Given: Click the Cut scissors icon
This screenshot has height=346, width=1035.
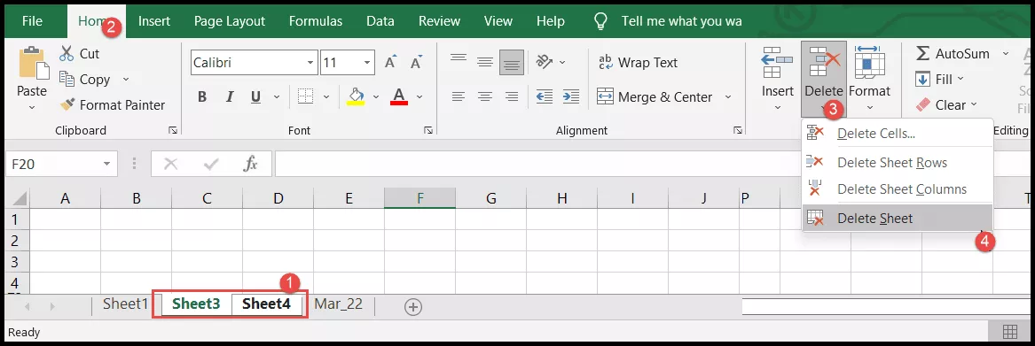Looking at the screenshot, I should (x=67, y=53).
